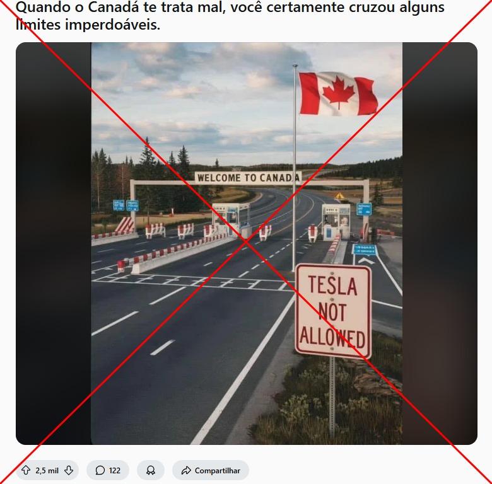Upvote the Canada Tesla post
Viewport: 492px width, 484px height.
click(x=26, y=470)
